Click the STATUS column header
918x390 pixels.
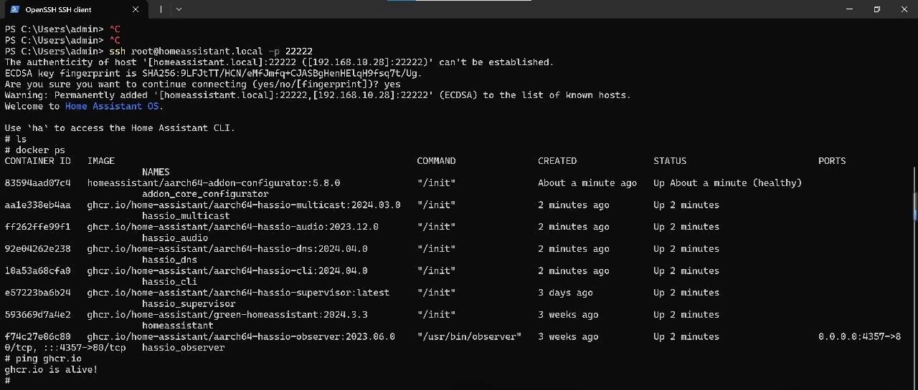(x=670, y=161)
